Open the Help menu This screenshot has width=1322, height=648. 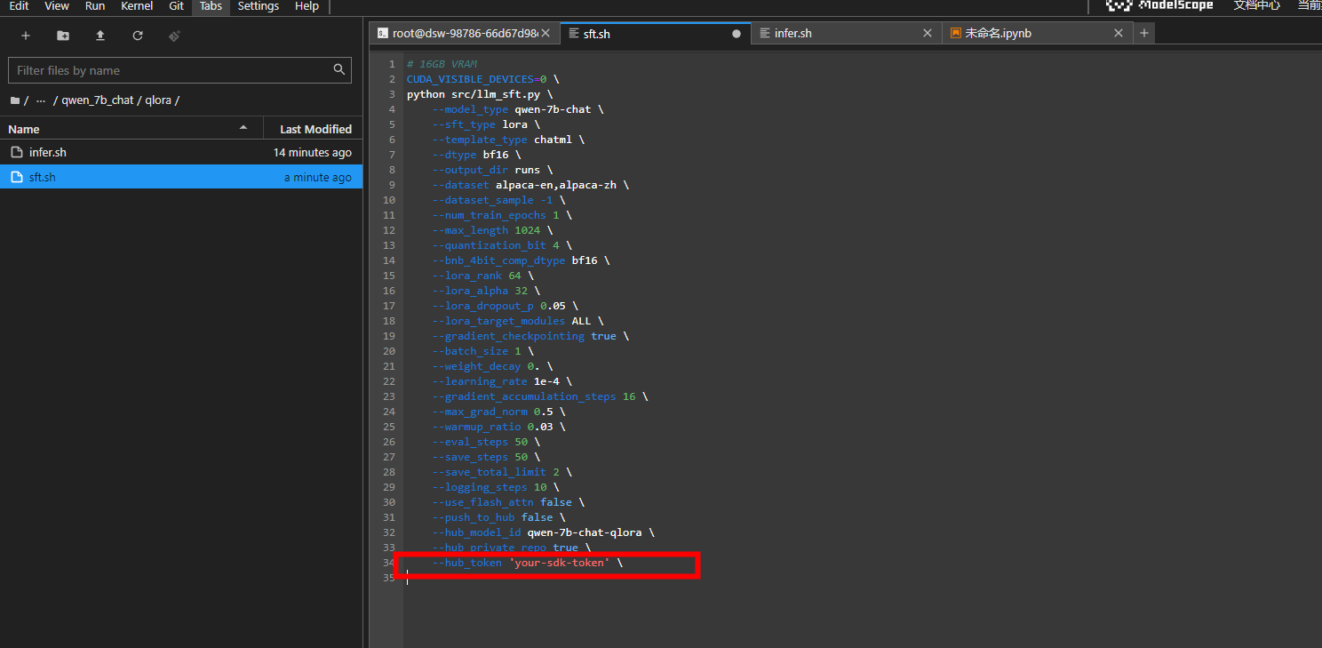(307, 6)
